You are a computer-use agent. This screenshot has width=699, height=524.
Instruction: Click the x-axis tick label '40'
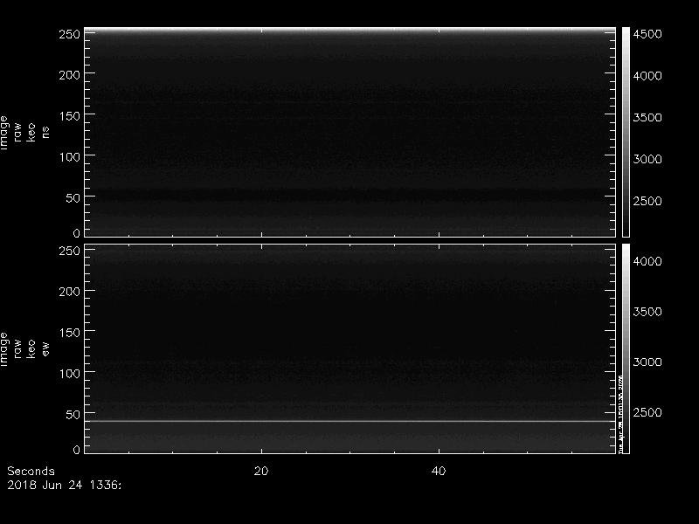pos(439,471)
